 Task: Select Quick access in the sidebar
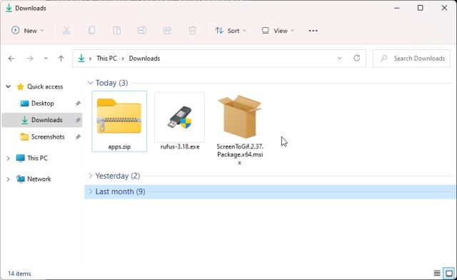coord(45,86)
